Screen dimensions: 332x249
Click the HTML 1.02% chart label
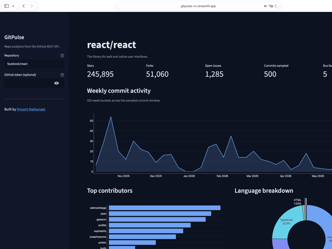297,202
